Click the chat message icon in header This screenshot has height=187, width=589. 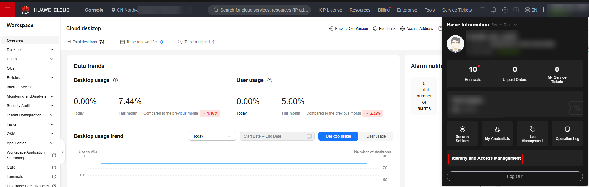[x=516, y=10]
